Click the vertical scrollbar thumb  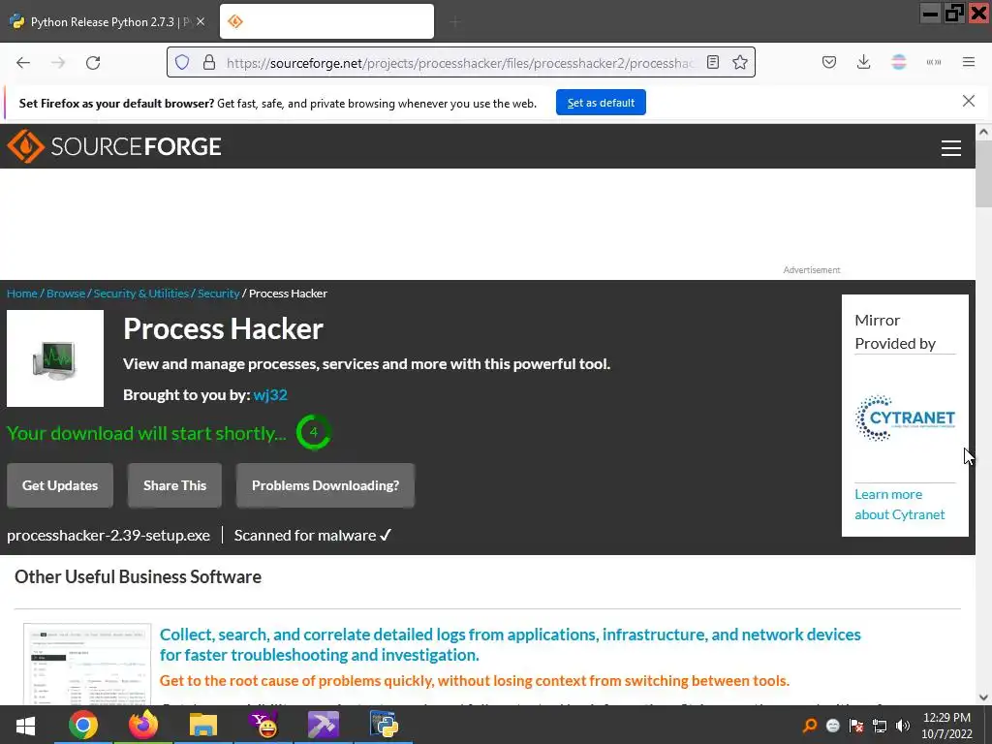pos(983,174)
